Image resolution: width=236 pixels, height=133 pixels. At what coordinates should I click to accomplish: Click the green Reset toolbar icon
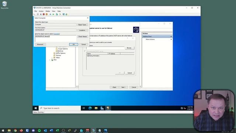[53, 14]
